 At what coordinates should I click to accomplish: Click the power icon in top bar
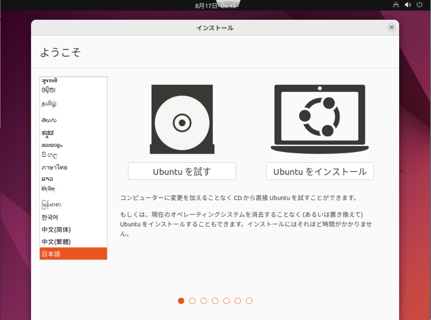tap(420, 5)
